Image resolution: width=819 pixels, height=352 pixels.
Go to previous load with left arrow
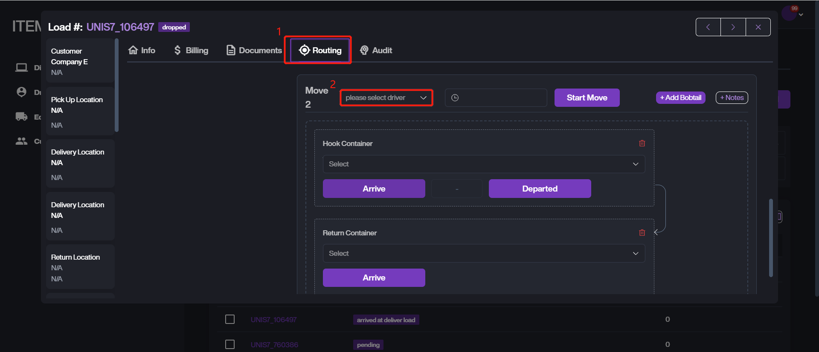[x=708, y=27]
